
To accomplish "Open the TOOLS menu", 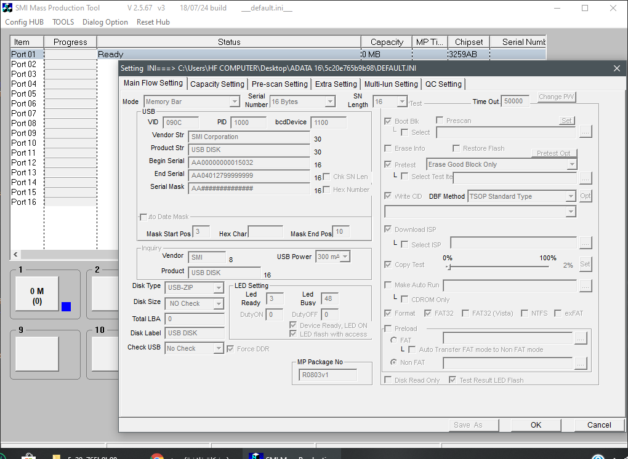I will (x=63, y=22).
